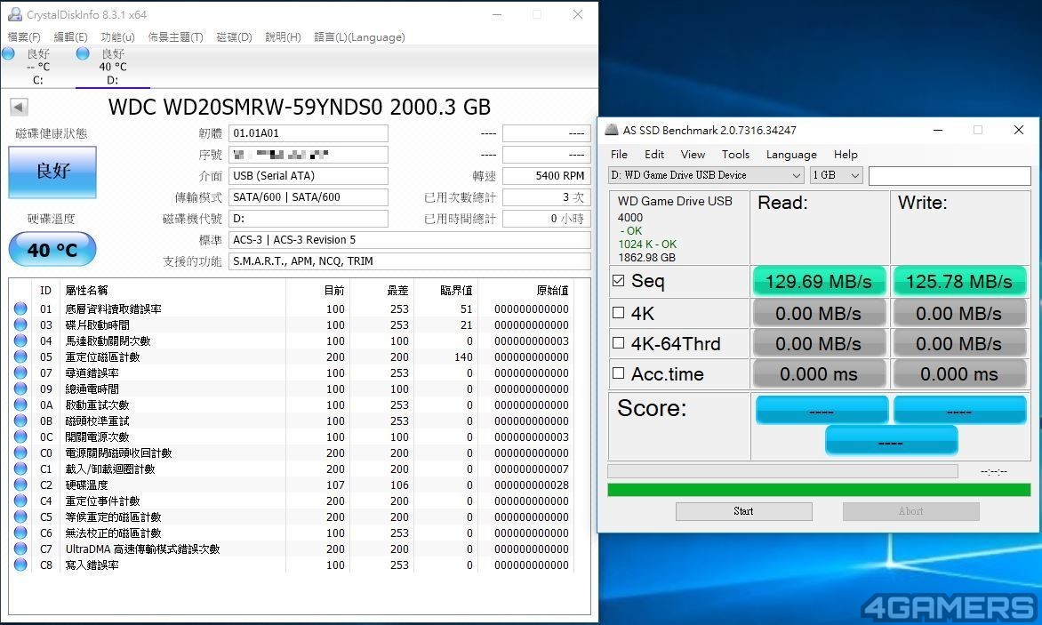Open the 檔案(F) menu in CrystalDiskInfo
The width and height of the screenshot is (1042, 625).
pyautogui.click(x=24, y=37)
